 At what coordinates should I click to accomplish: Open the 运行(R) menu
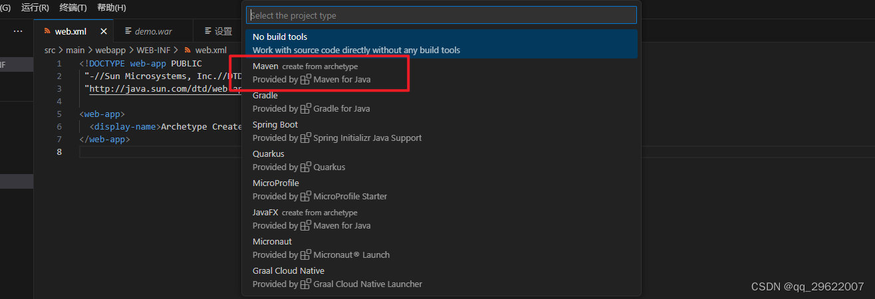(35, 8)
